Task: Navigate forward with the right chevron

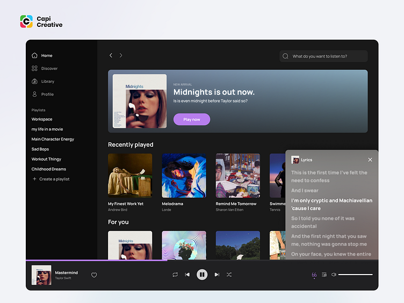Action: pyautogui.click(x=121, y=55)
